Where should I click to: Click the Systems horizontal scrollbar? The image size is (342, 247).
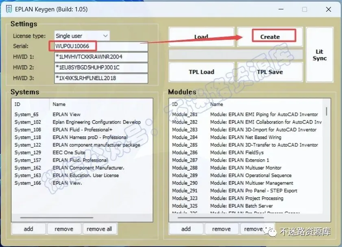click(57, 217)
